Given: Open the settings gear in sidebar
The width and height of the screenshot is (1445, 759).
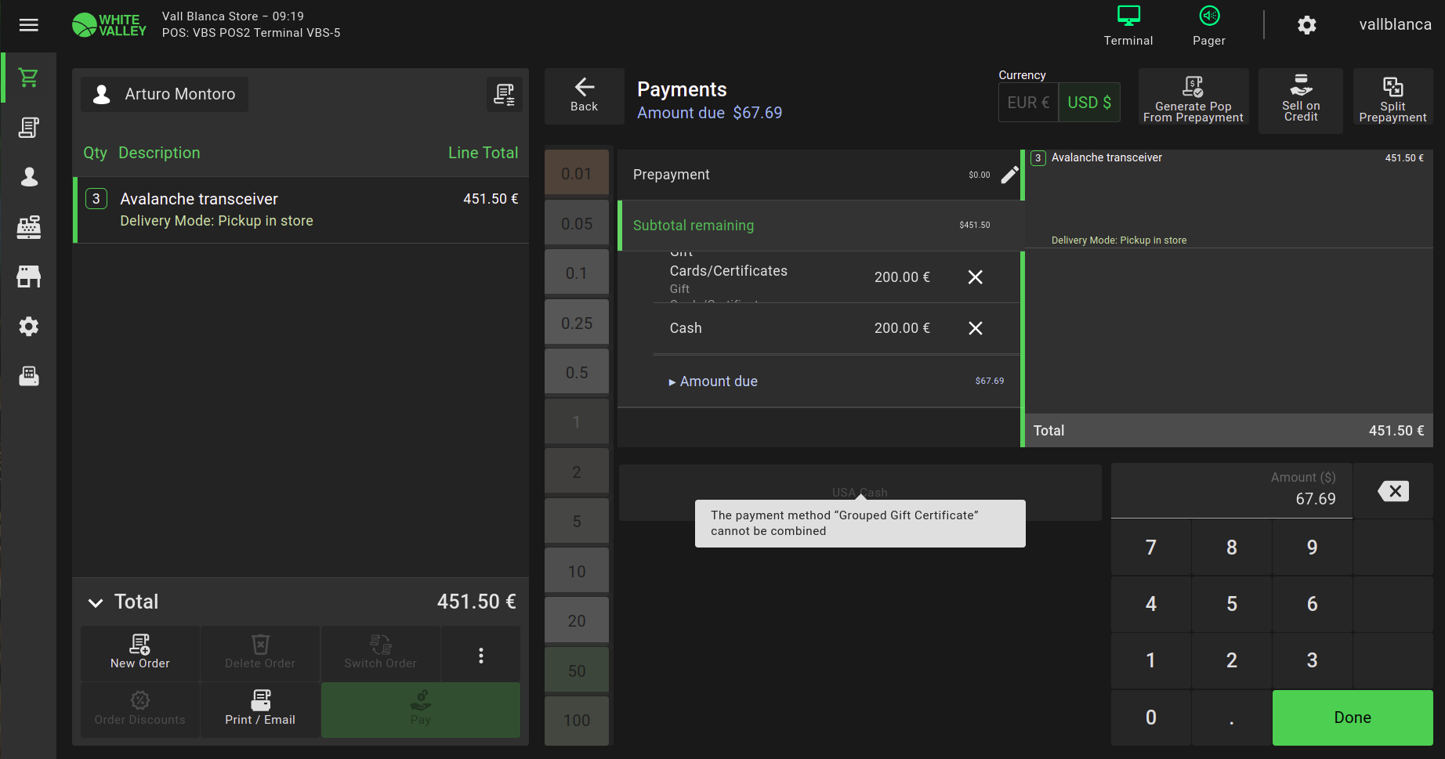Looking at the screenshot, I should tap(29, 327).
